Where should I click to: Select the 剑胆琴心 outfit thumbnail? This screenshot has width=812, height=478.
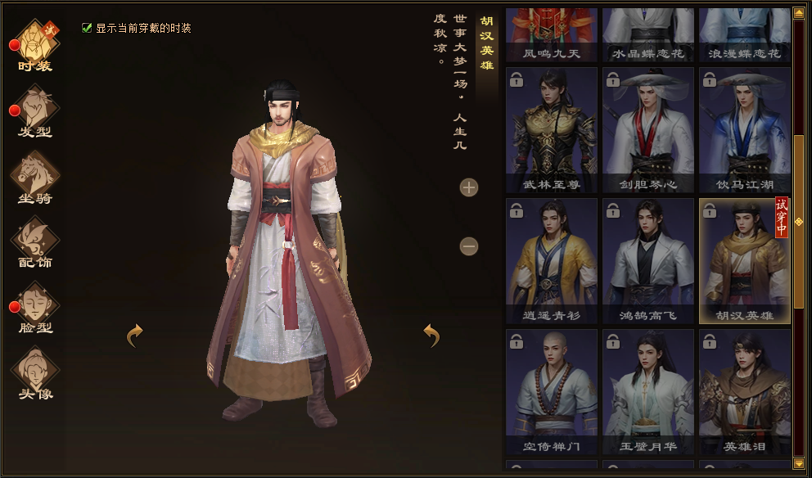pos(647,130)
